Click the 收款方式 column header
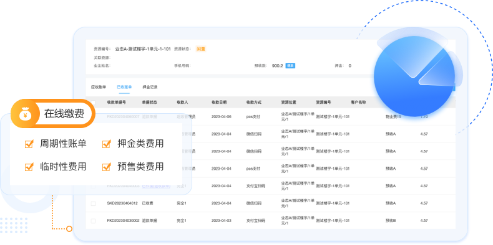Screen dimensions: 493x245 tap(254, 103)
